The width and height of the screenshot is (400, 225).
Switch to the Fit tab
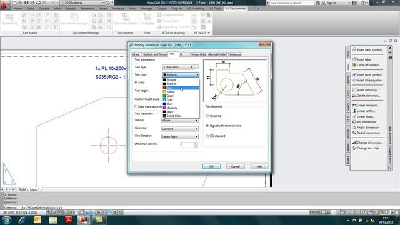click(183, 54)
